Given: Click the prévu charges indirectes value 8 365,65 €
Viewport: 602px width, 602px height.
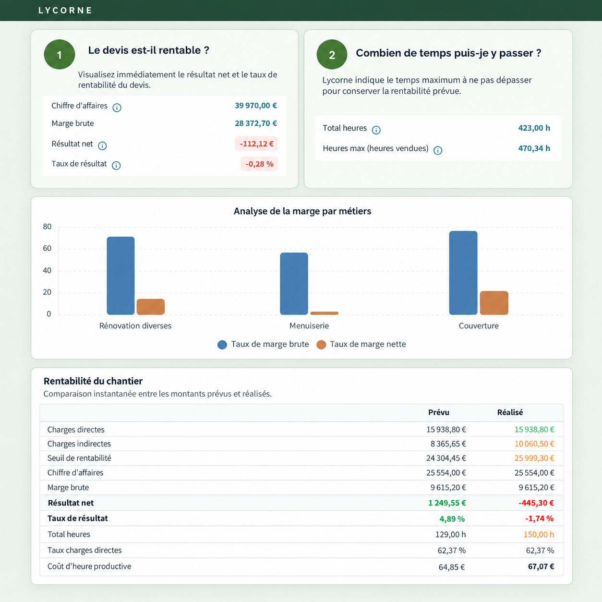Looking at the screenshot, I should (x=448, y=444).
